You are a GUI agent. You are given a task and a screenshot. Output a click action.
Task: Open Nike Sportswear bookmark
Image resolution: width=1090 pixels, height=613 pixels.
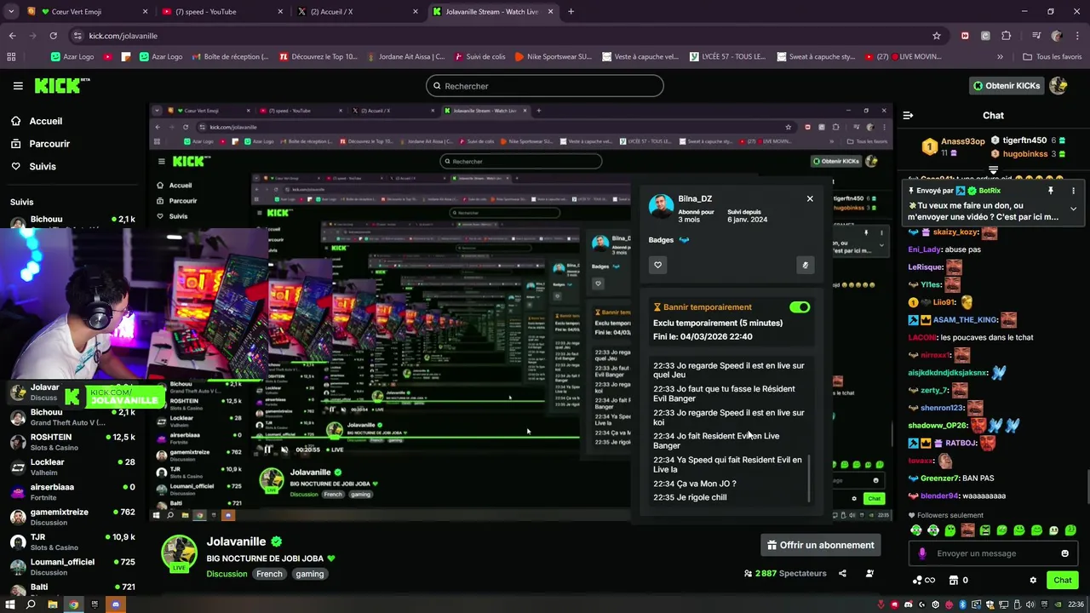553,57
